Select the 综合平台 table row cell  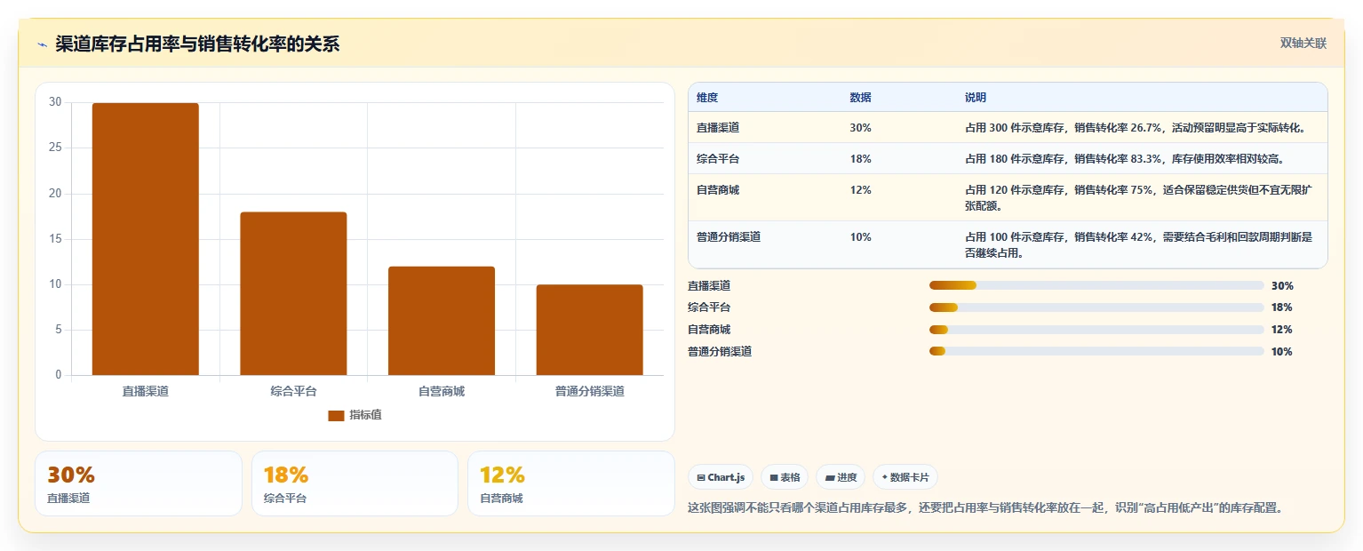pyautogui.click(x=718, y=158)
